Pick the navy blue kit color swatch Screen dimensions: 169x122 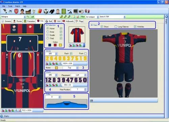click(x=50, y=45)
